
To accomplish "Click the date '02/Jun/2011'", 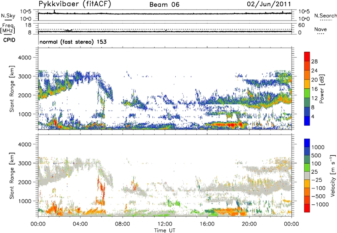I will click(269, 4).
